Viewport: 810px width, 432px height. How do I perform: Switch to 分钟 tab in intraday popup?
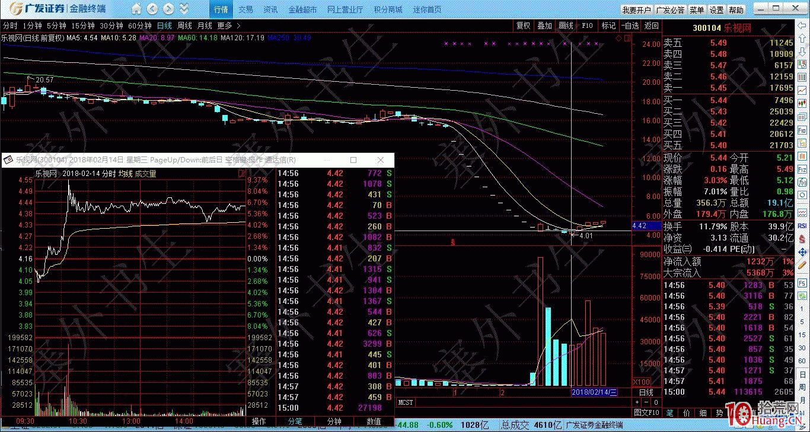click(334, 422)
